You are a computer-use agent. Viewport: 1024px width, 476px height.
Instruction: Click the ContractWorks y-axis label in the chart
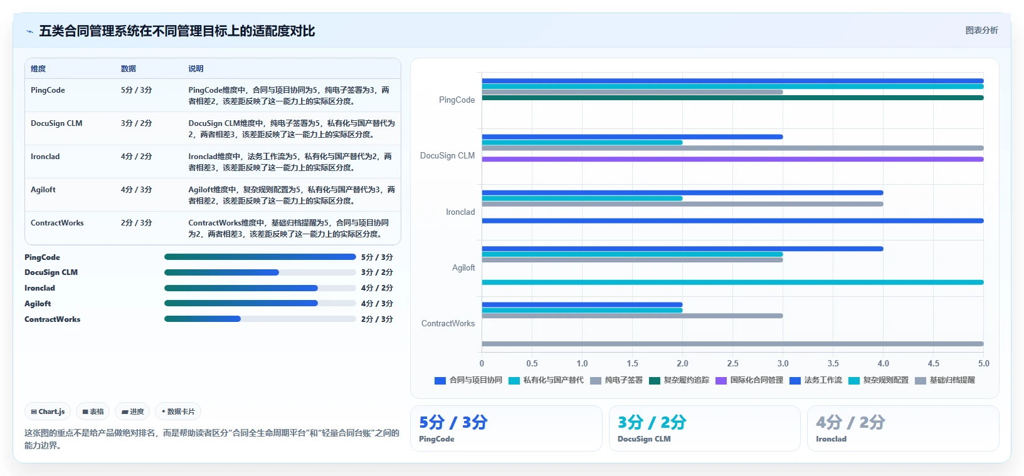click(x=448, y=324)
